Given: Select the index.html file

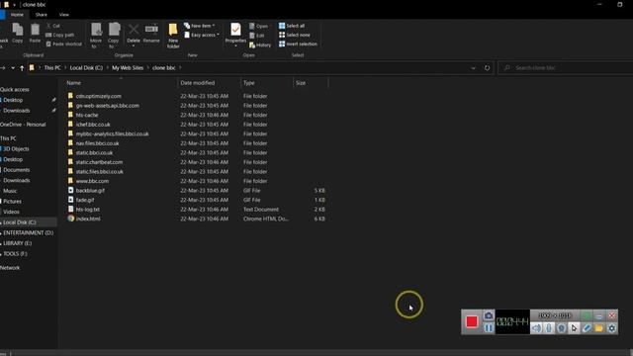Looking at the screenshot, I should pyautogui.click(x=88, y=219).
